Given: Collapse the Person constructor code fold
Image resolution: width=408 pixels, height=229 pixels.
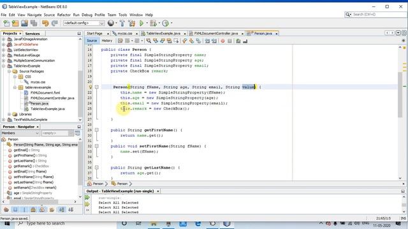Looking at the screenshot, I should 96,87.
